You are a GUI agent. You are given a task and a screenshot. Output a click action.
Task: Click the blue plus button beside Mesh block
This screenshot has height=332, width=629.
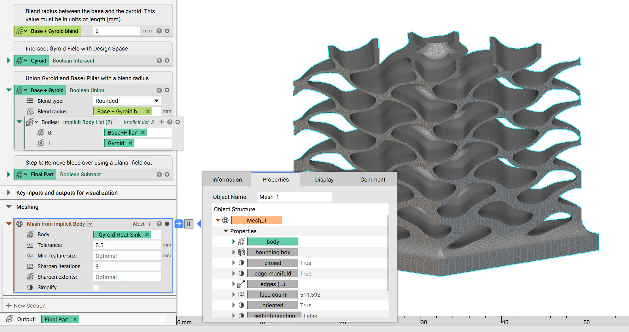[x=179, y=224]
